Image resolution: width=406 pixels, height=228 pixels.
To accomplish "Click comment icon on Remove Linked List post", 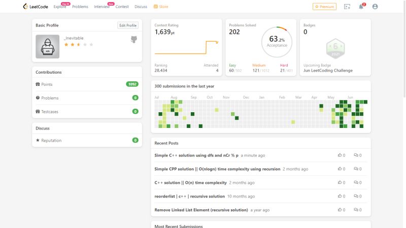I will click(x=356, y=210).
